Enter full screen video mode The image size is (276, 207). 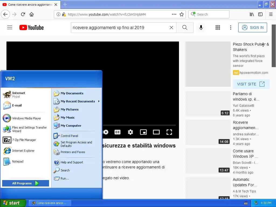coord(169,132)
